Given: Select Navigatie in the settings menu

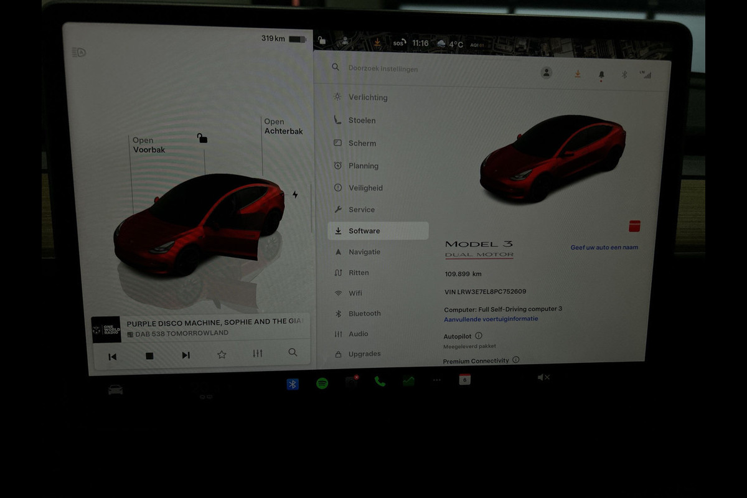Looking at the screenshot, I should pyautogui.click(x=364, y=252).
